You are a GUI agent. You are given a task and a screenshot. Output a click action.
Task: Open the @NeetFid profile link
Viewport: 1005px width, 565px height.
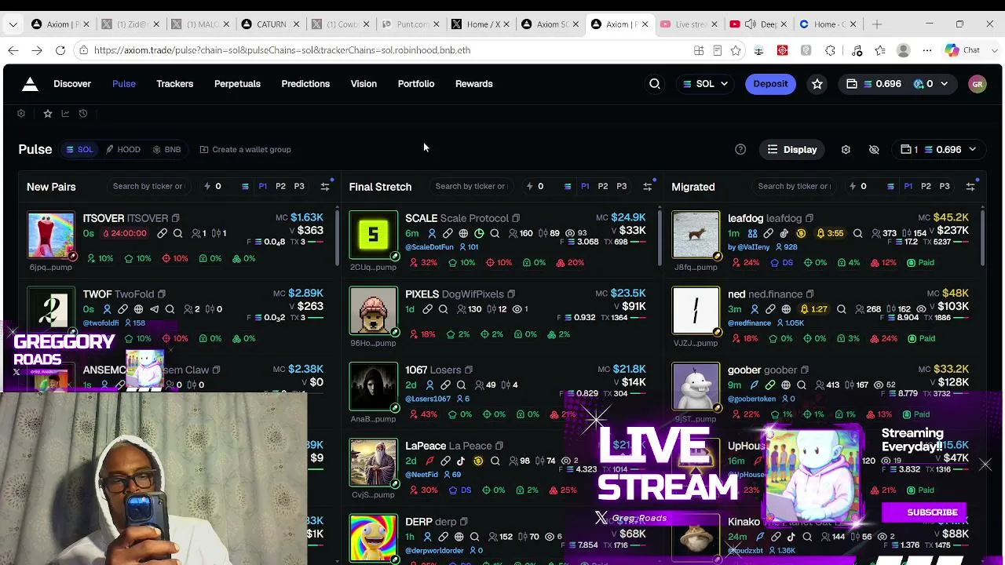[x=422, y=475]
